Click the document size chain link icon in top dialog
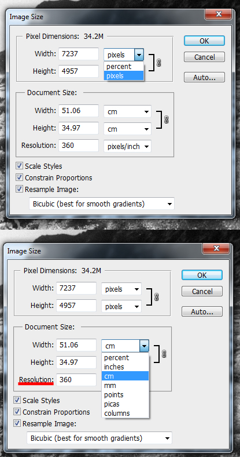 (x=166, y=119)
